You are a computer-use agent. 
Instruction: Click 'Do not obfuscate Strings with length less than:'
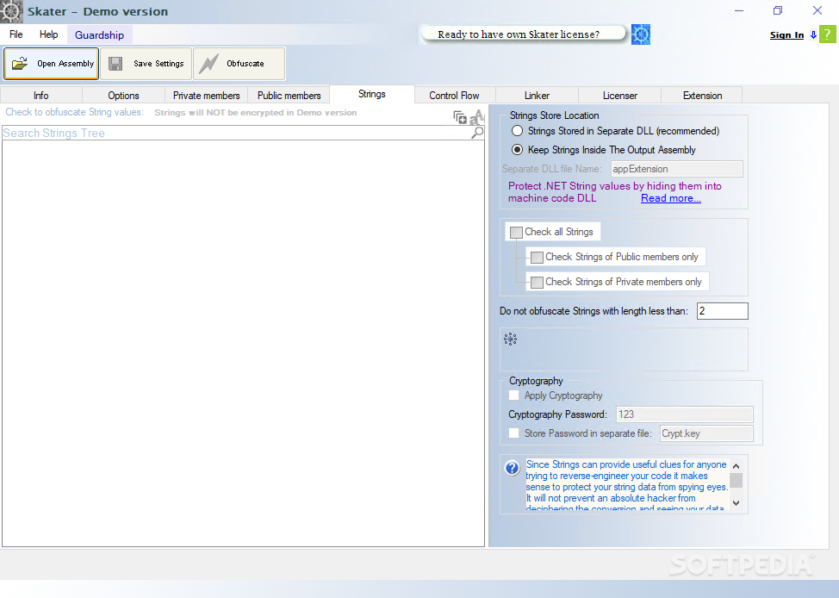point(594,311)
